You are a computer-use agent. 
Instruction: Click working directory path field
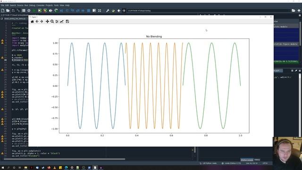point(209,10)
